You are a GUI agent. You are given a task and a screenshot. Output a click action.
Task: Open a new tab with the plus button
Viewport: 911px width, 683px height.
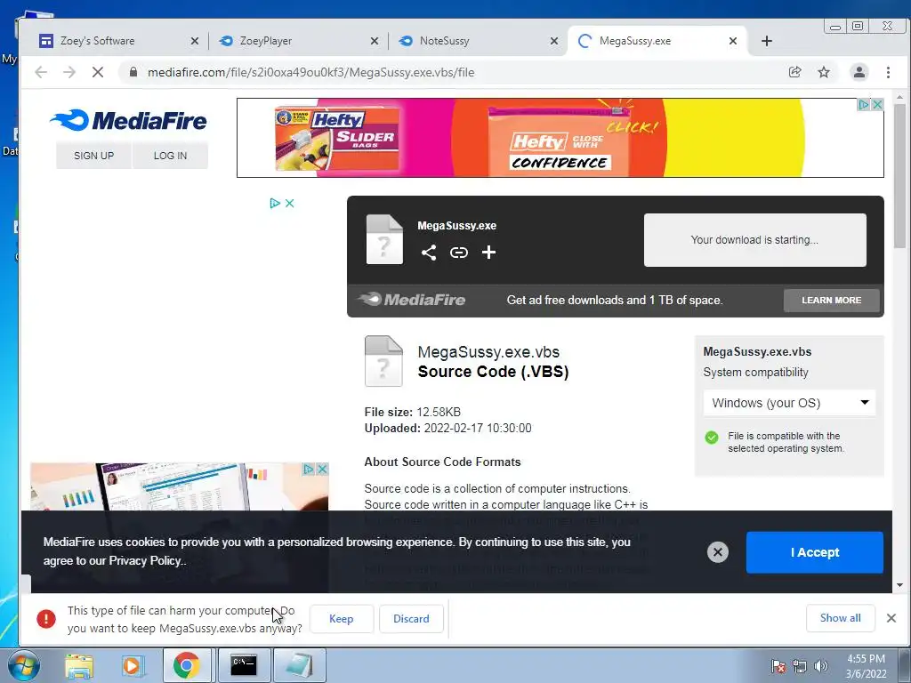click(767, 41)
